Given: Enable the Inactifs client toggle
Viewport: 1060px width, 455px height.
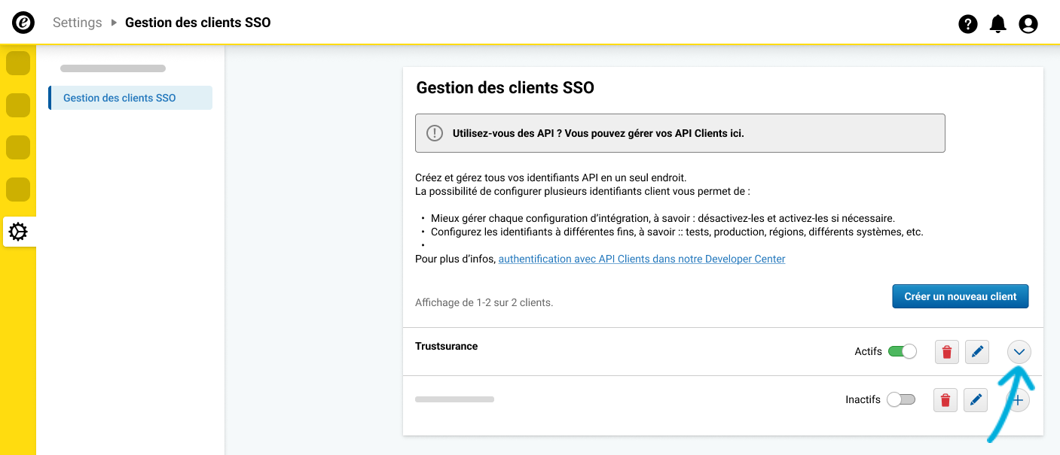Looking at the screenshot, I should (x=900, y=399).
